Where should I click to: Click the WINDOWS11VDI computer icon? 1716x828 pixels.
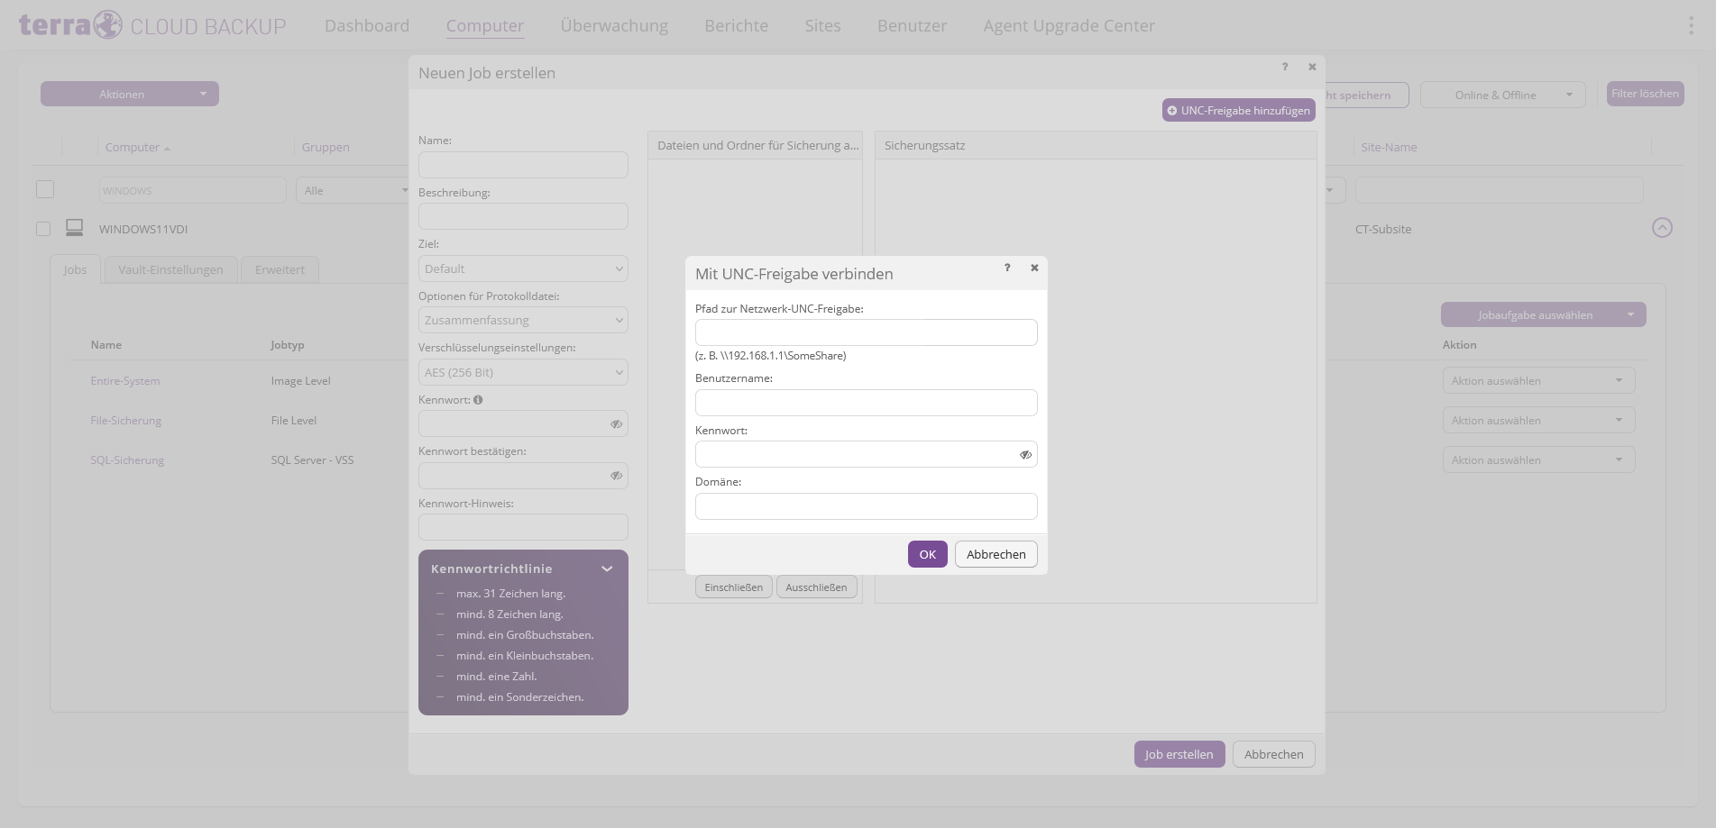[75, 228]
